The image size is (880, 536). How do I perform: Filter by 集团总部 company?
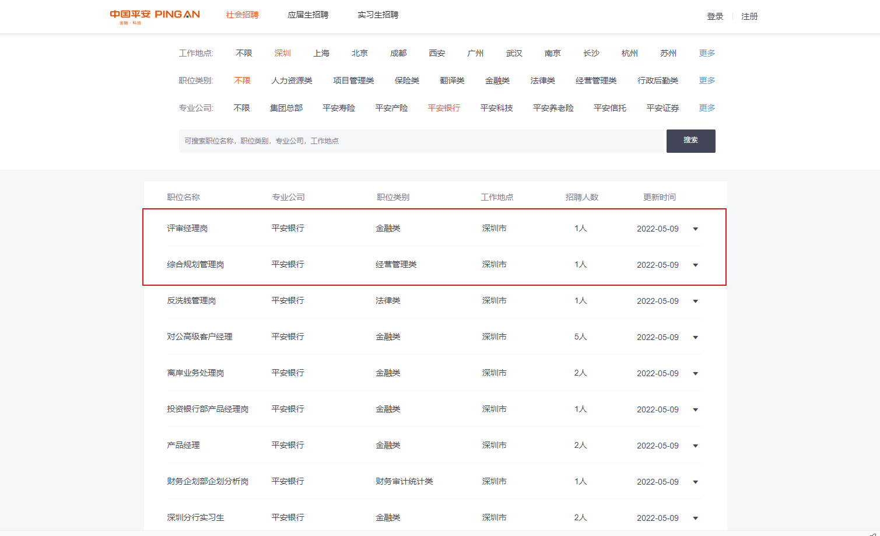click(x=286, y=108)
